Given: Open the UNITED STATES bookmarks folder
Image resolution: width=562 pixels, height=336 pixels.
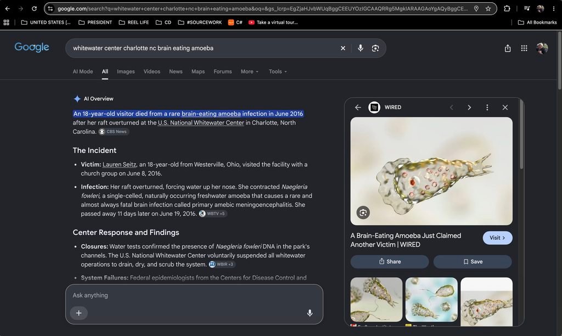Looking at the screenshot, I should point(46,22).
